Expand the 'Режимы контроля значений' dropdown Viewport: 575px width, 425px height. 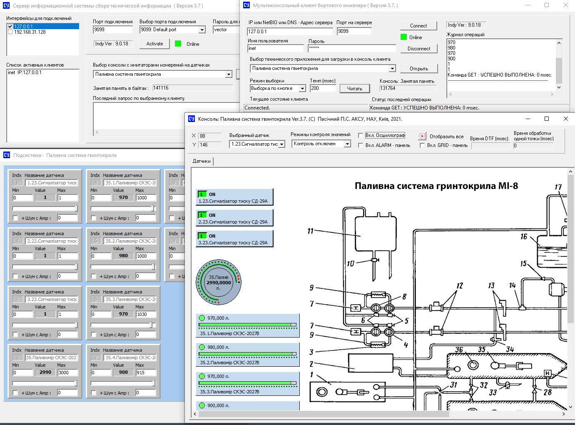347,144
